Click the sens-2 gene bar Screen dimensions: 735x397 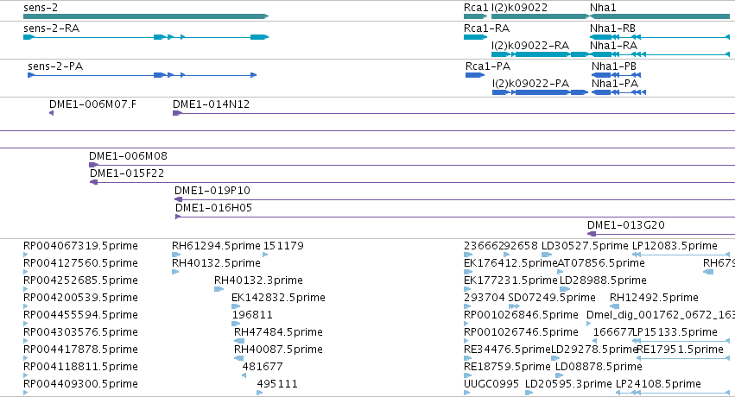[146, 16]
